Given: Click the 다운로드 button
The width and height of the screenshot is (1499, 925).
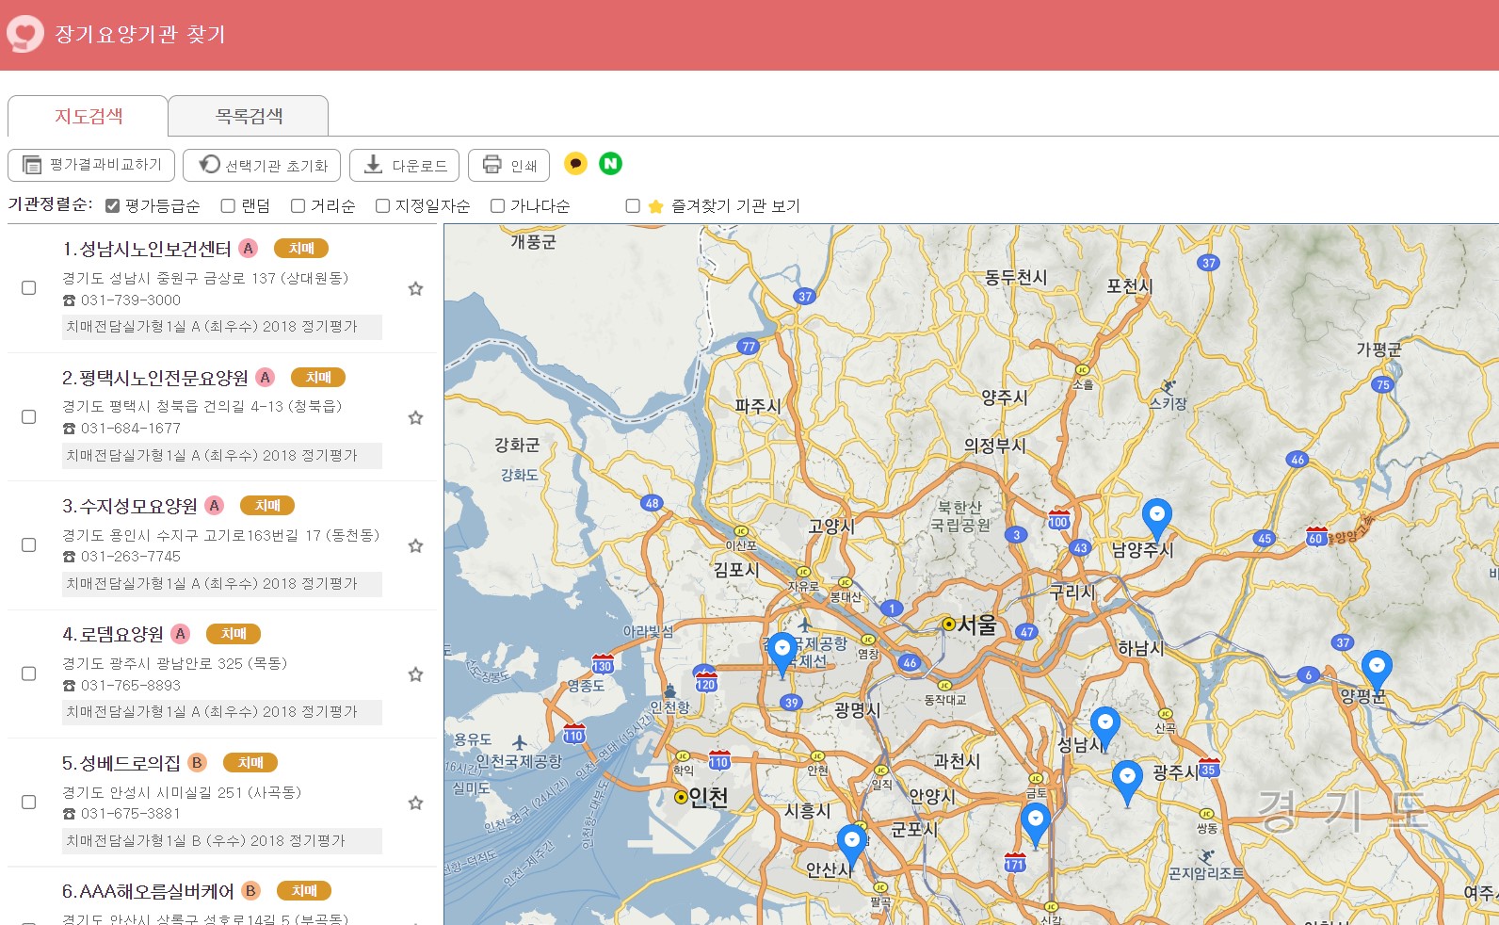Looking at the screenshot, I should point(405,165).
